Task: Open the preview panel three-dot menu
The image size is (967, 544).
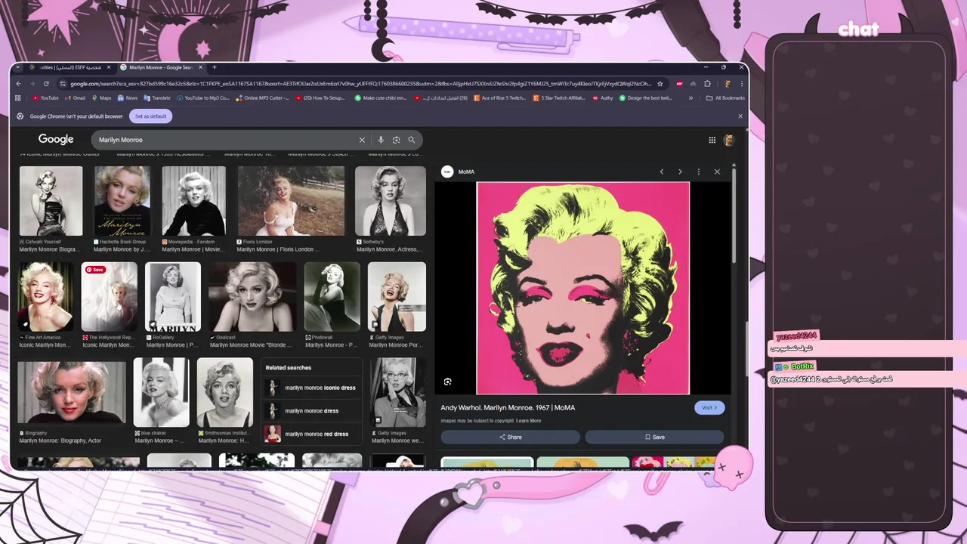Action: (699, 172)
